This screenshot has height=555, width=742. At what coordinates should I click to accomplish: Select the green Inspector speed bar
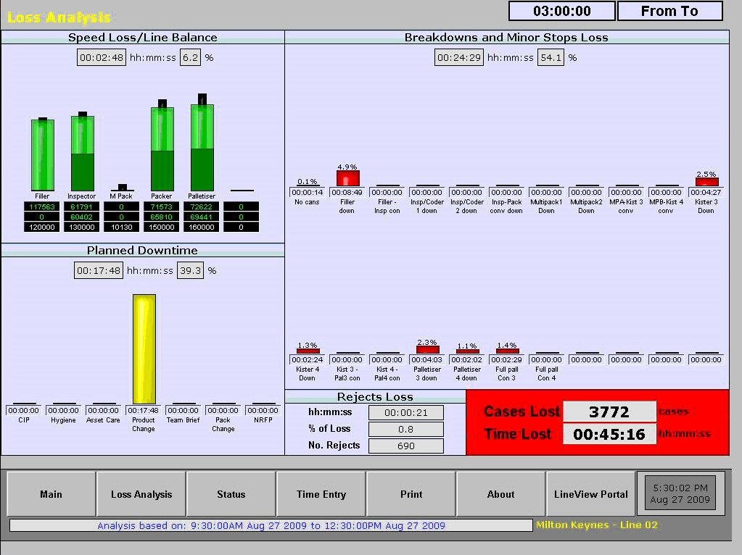tap(82, 154)
